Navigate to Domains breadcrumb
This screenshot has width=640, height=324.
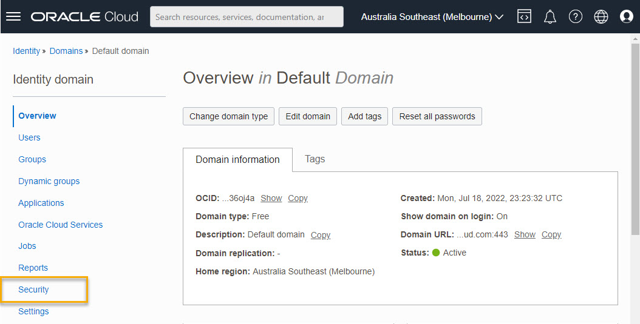[x=66, y=51]
